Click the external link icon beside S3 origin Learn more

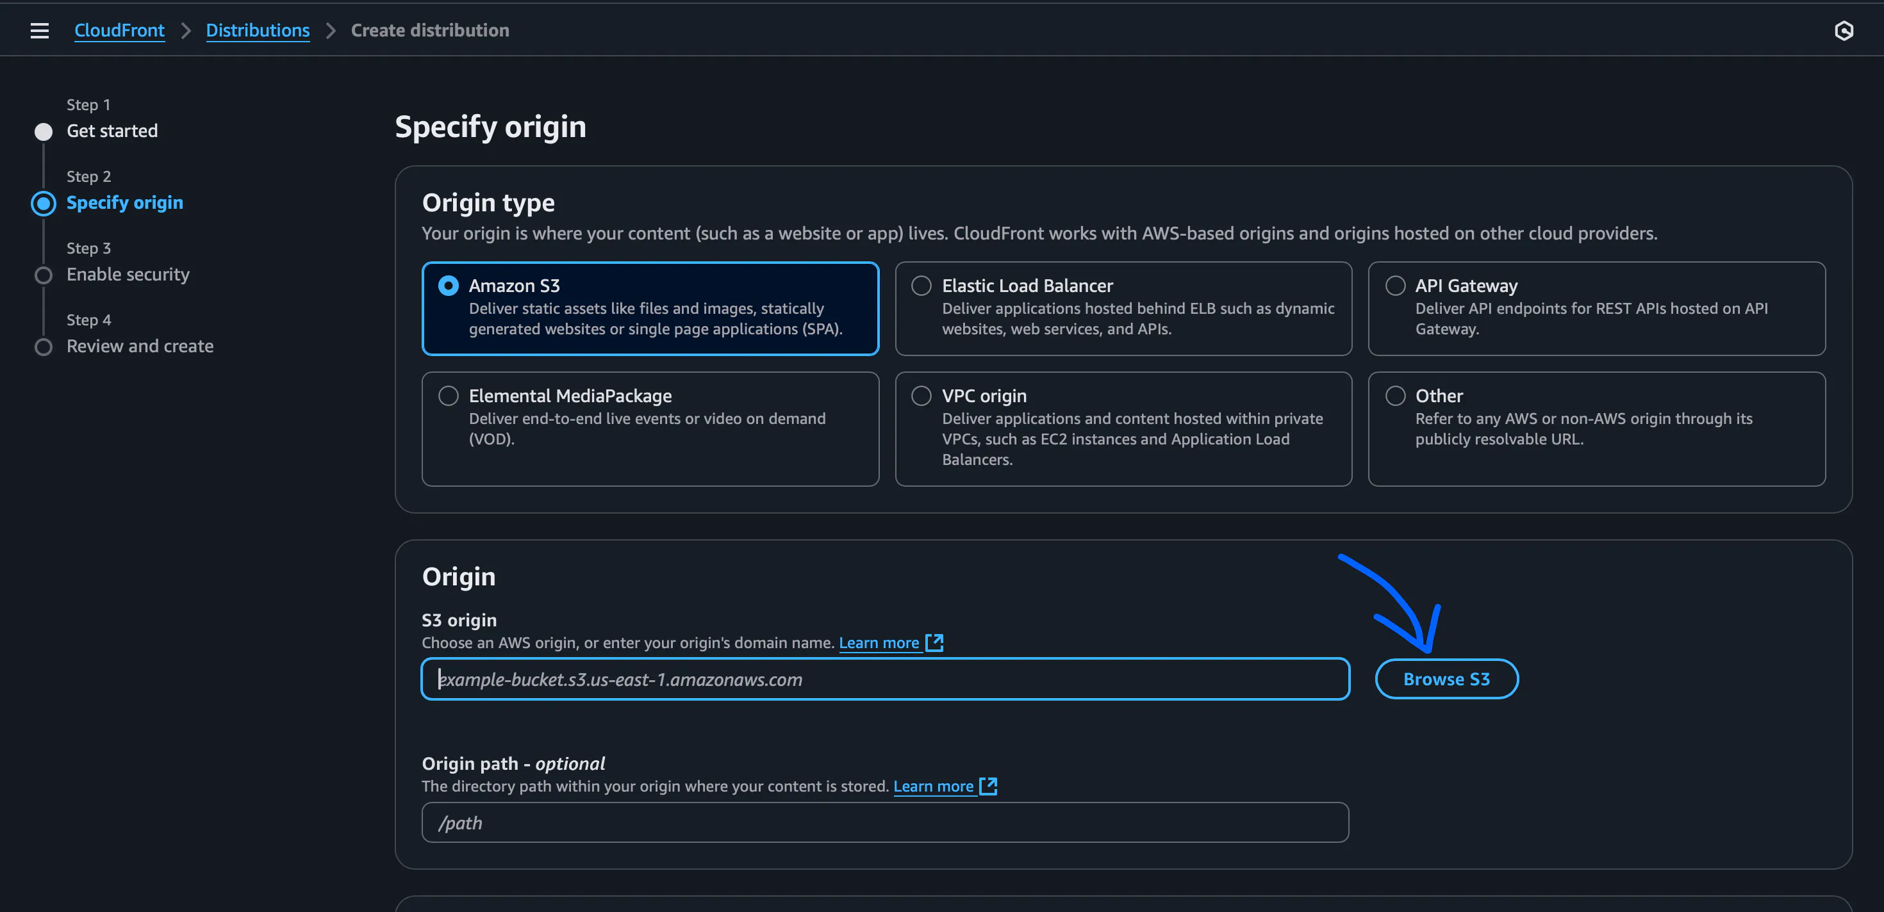[x=936, y=642]
